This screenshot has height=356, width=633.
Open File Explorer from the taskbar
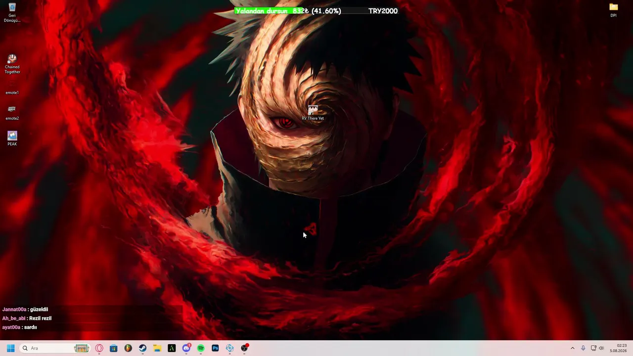coord(157,348)
